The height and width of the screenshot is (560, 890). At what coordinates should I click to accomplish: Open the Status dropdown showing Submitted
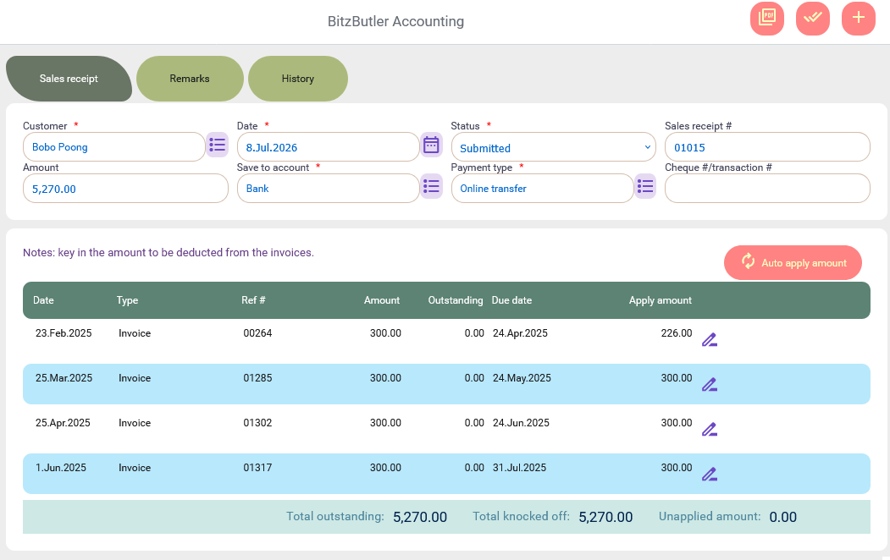pyautogui.click(x=554, y=147)
